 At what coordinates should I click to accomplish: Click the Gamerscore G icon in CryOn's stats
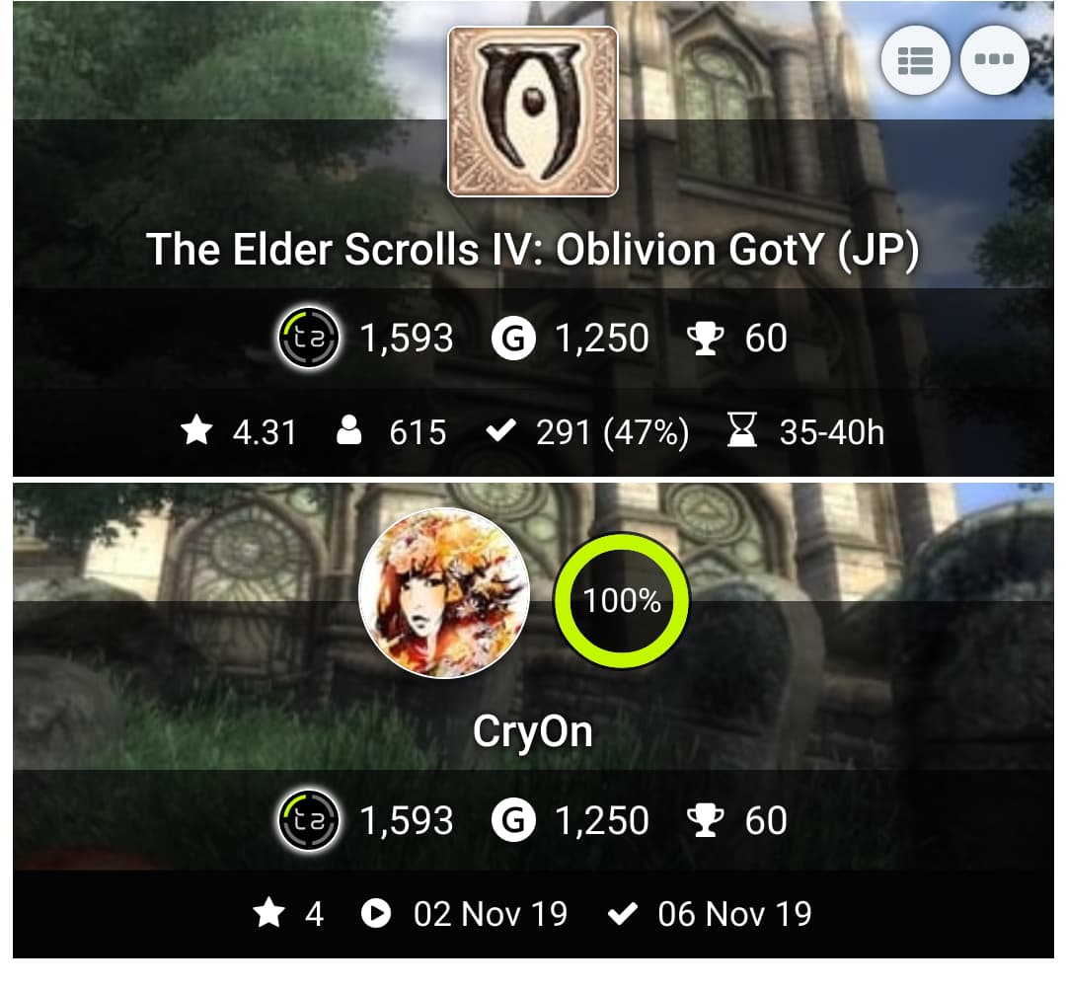(x=513, y=820)
